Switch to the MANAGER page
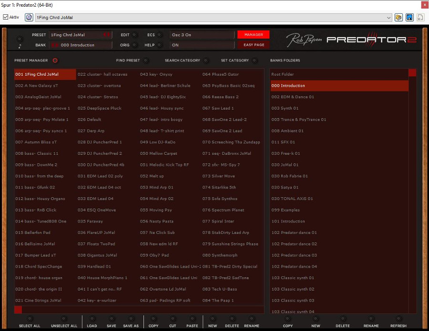Viewport: 429px width, 331px height. coord(254,34)
